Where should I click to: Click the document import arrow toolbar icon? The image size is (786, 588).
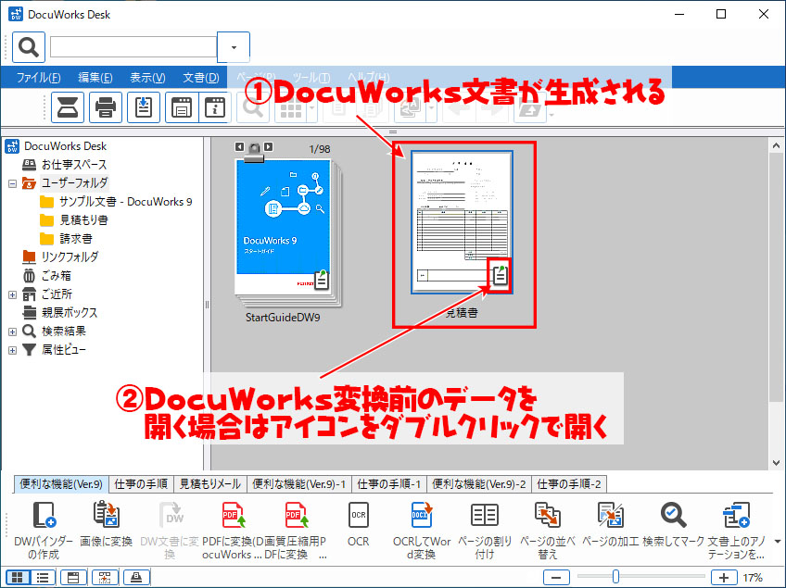pos(144,107)
